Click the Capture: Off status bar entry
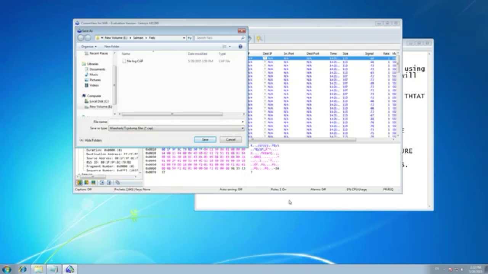 pyautogui.click(x=83, y=189)
